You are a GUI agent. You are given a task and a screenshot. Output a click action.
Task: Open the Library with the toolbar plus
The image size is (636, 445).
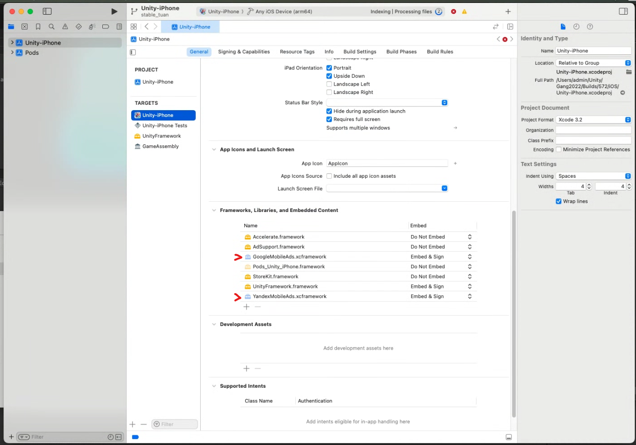[508, 11]
